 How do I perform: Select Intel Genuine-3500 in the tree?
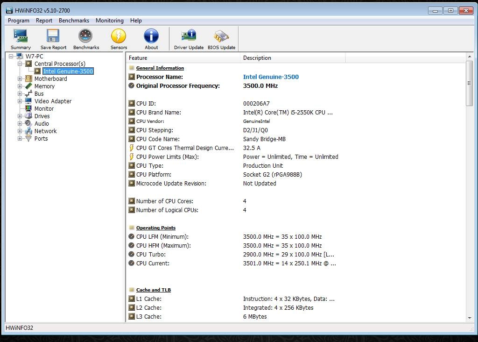[68, 71]
